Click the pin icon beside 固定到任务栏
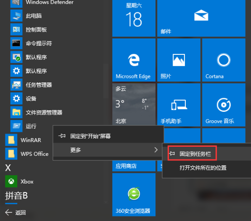Viewport: 251px width, 221px height. point(172,154)
